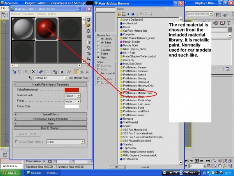Click the Pan View hand icon
234x176 pixels.
[x=220, y=166]
